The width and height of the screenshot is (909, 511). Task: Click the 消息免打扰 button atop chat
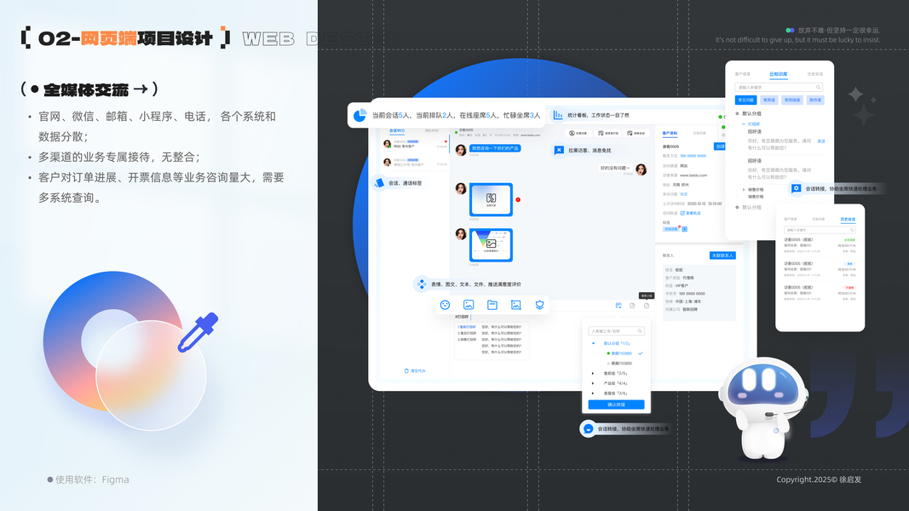[x=608, y=133]
